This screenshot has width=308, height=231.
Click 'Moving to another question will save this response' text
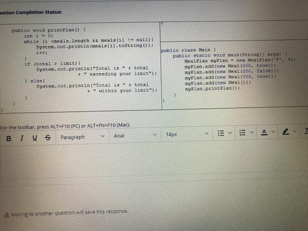point(70,213)
